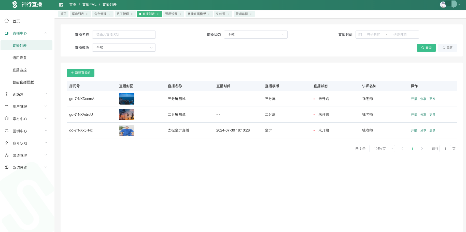Click the 用户管理 people icon
The height and width of the screenshot is (232, 466).
coord(7,106)
